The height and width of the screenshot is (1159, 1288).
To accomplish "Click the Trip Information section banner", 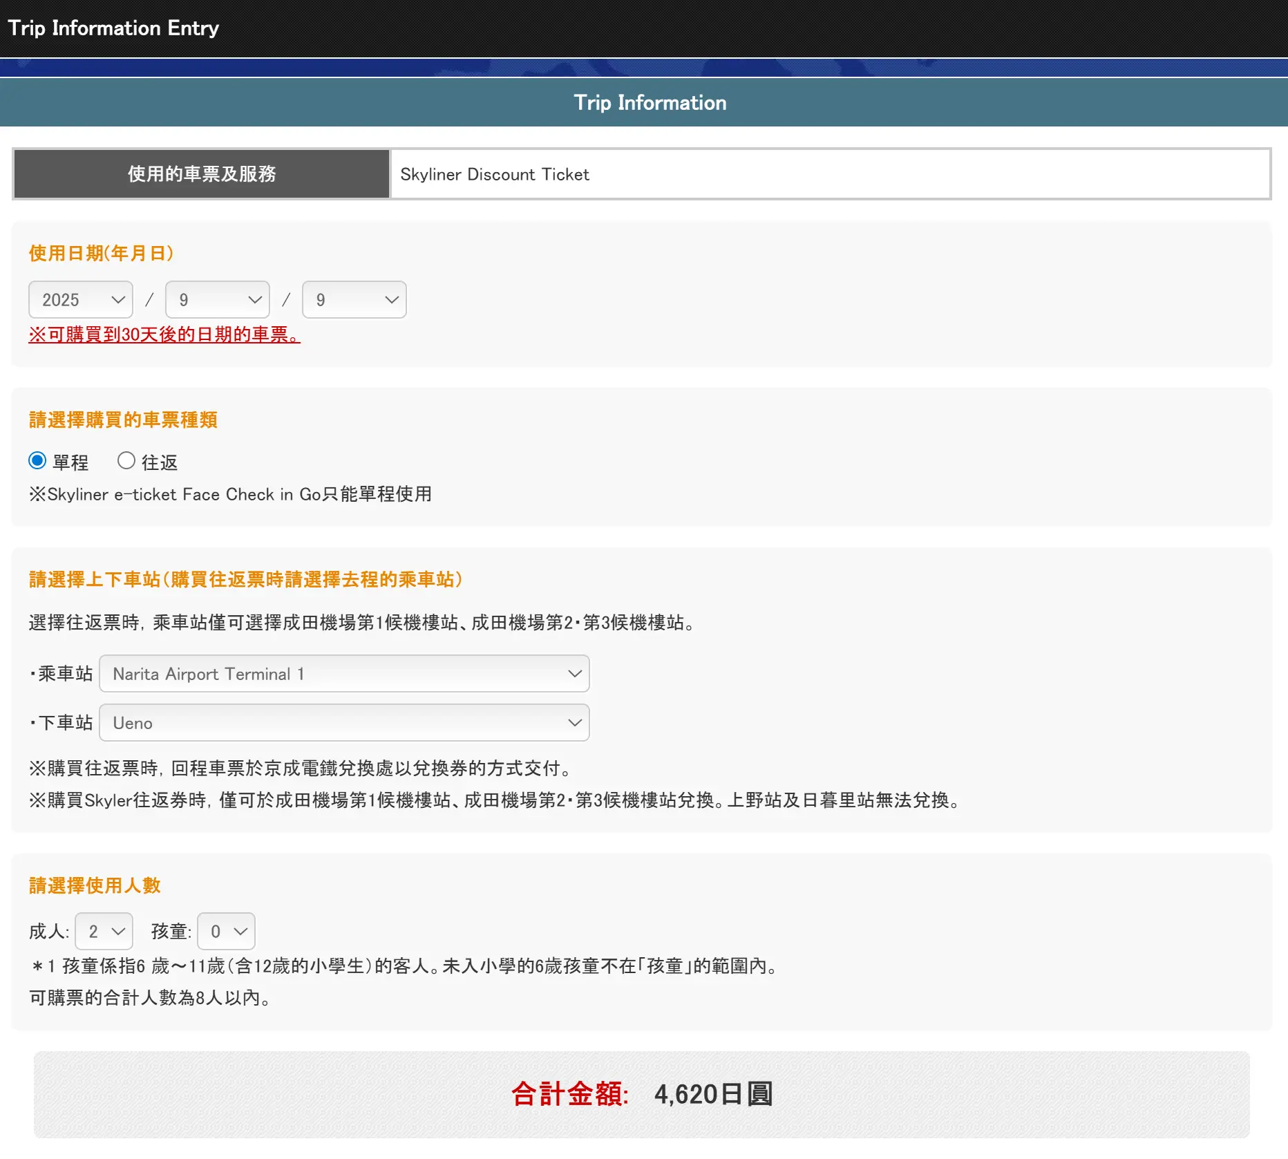I will coord(650,103).
